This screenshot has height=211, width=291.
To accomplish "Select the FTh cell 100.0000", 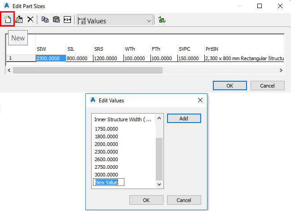I will coord(164,58).
